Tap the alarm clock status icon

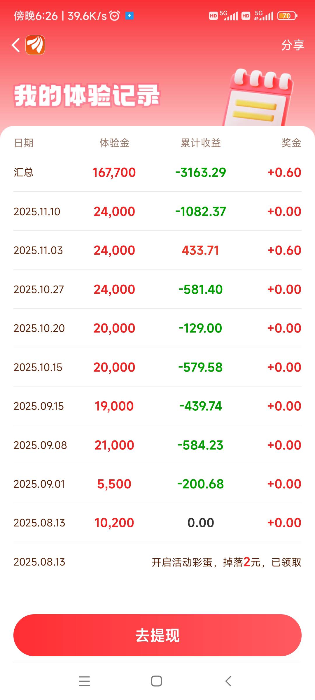click(x=115, y=16)
